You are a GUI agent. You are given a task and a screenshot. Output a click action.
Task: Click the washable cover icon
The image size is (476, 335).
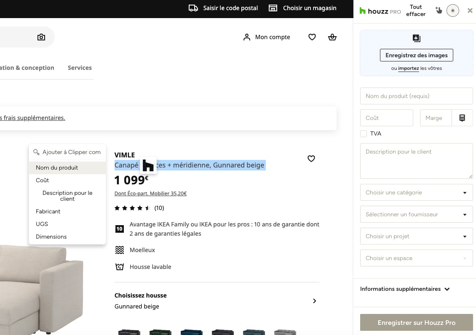[120, 267]
